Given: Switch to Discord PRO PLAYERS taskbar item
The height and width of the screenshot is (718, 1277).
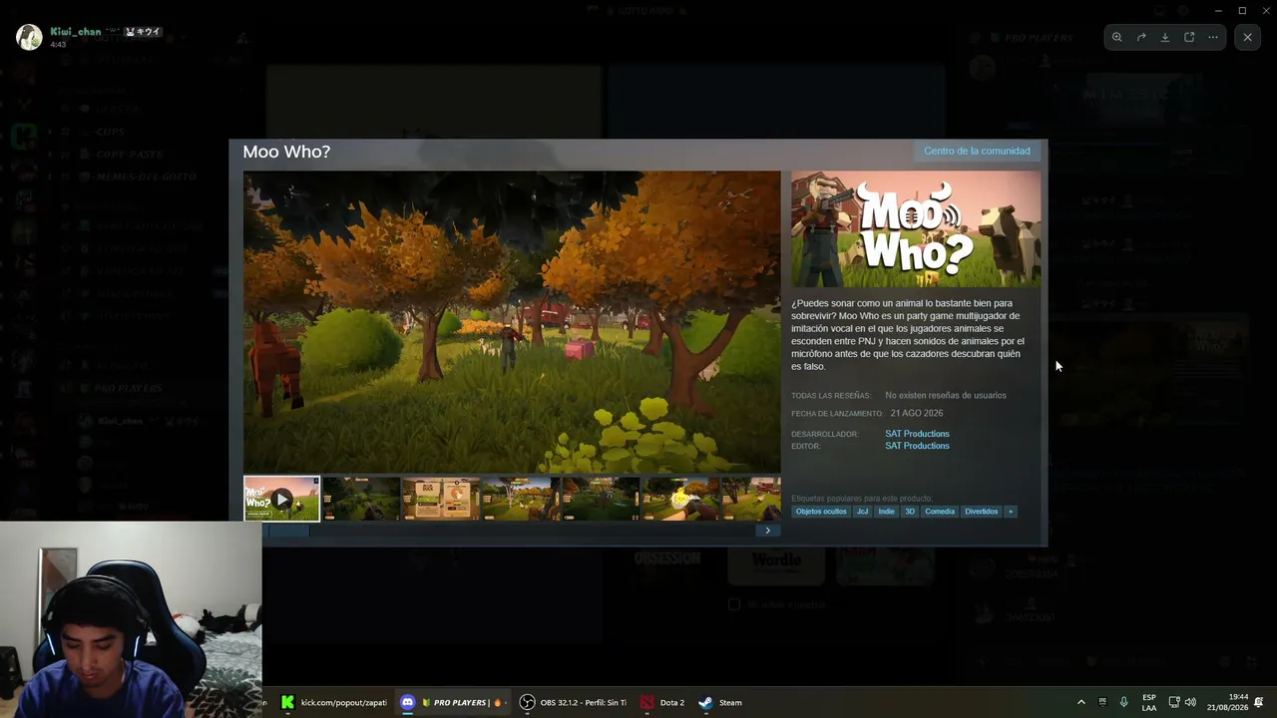Looking at the screenshot, I should point(452,702).
